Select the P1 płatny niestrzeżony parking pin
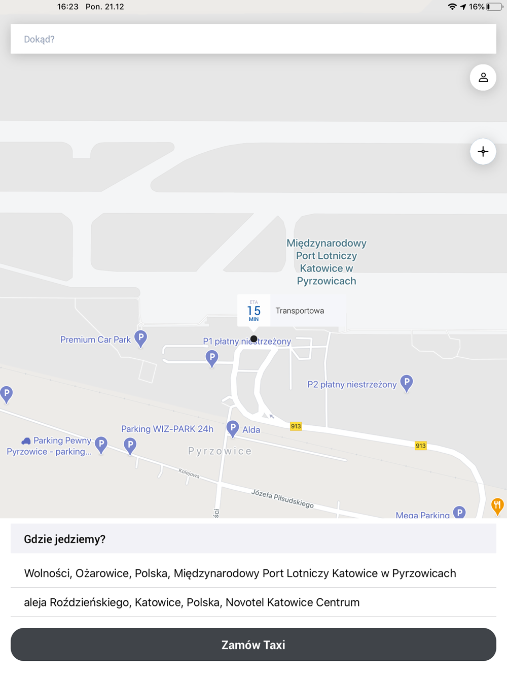 212,359
